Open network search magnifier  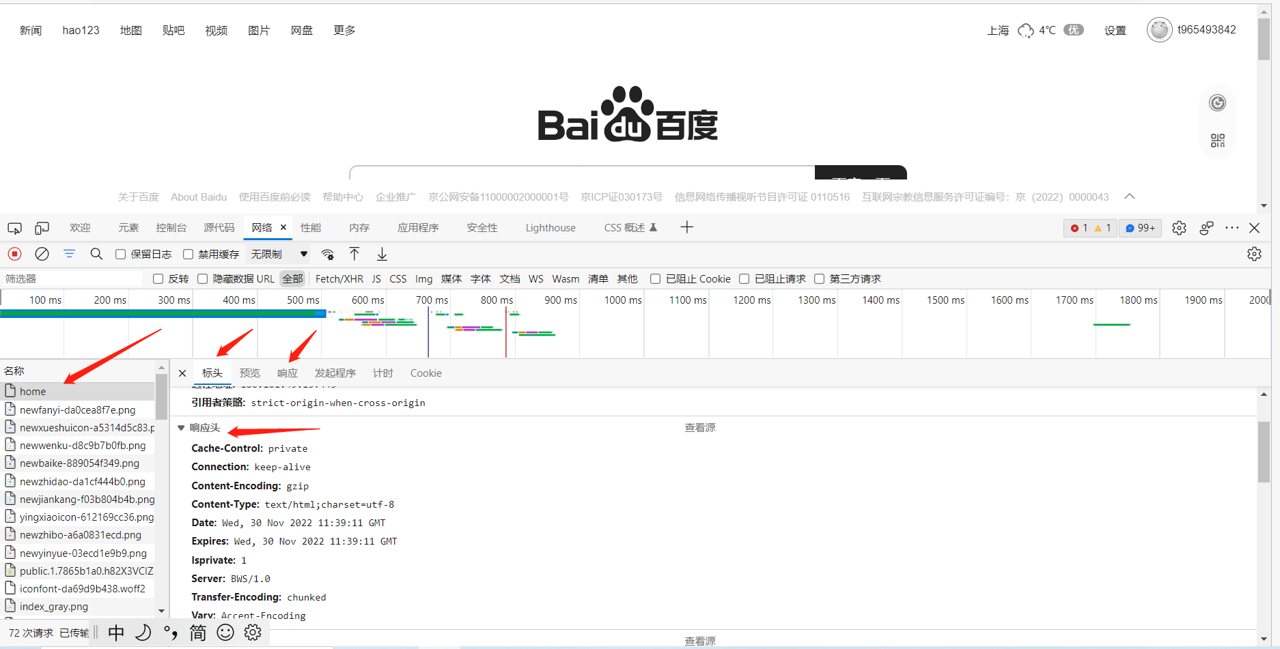point(96,254)
